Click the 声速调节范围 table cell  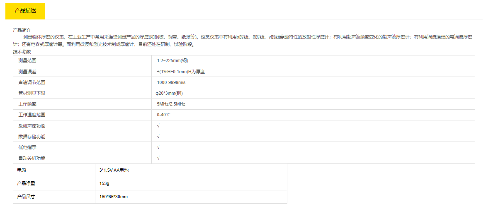click(83, 82)
